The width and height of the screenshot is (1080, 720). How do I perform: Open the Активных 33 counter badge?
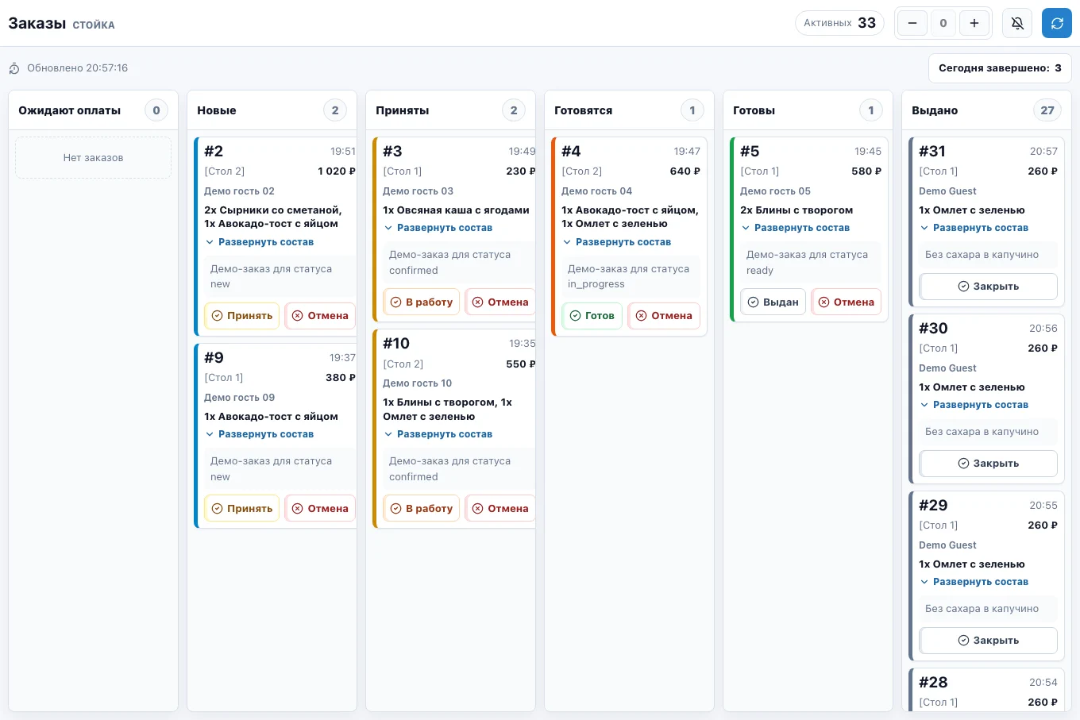point(839,23)
